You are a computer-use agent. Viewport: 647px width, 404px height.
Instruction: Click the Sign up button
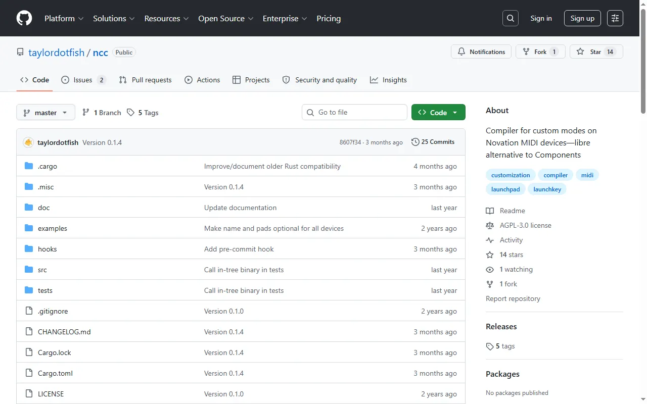582,18
